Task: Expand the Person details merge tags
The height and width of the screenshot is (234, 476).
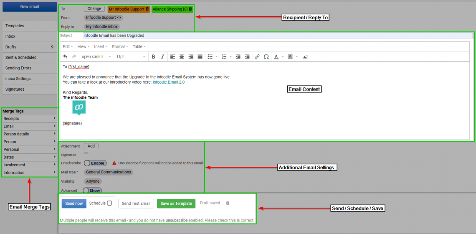Action: tap(30, 134)
